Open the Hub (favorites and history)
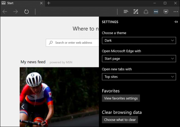The image size is (180, 127). (126, 12)
